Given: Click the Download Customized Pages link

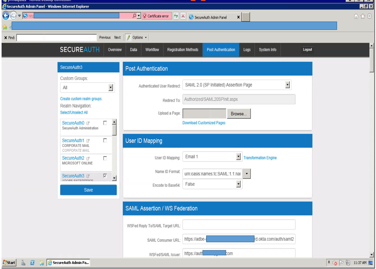Looking at the screenshot, I should tap(204, 123).
